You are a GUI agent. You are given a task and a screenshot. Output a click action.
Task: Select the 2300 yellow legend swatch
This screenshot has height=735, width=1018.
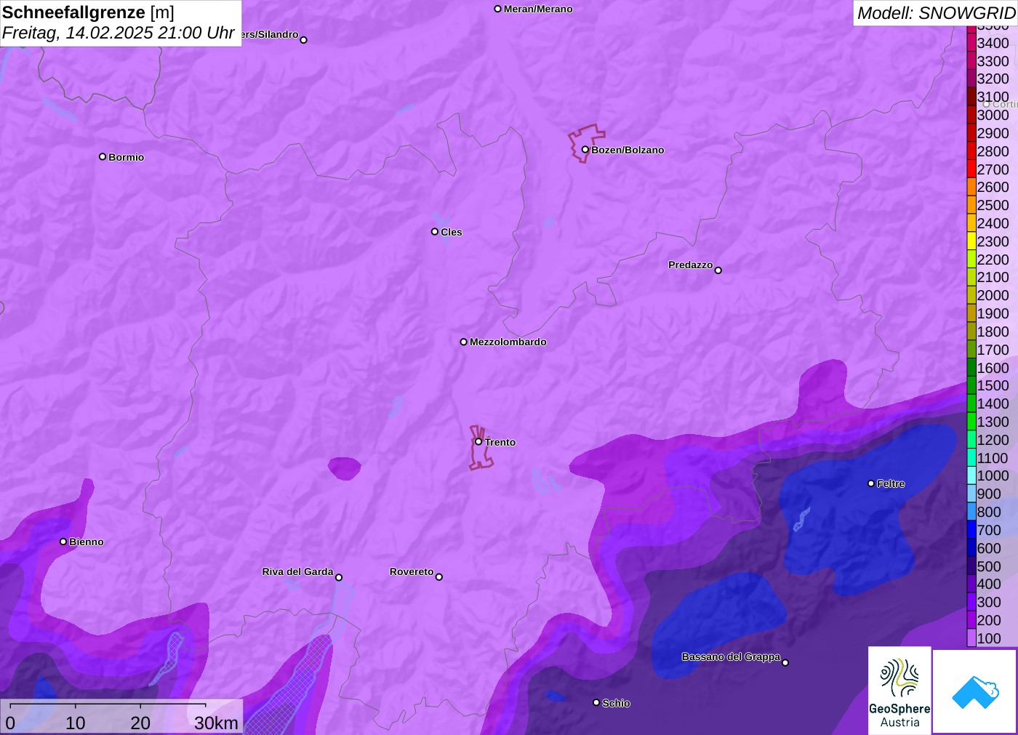(971, 241)
